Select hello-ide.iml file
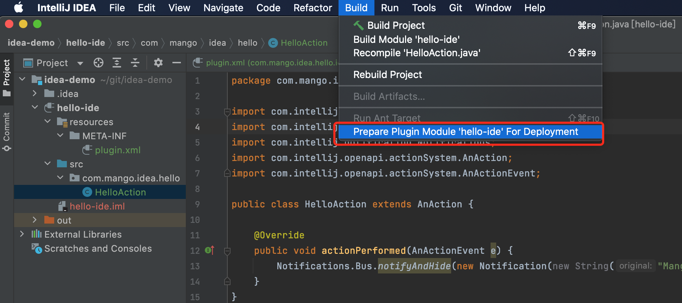The width and height of the screenshot is (682, 303). (97, 206)
